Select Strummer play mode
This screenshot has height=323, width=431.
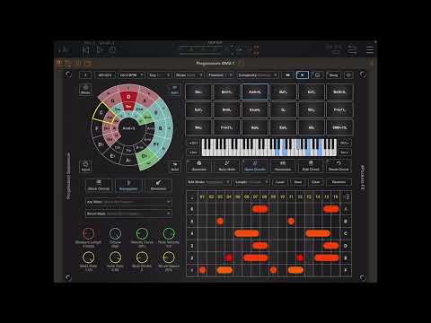pyautogui.click(x=158, y=186)
